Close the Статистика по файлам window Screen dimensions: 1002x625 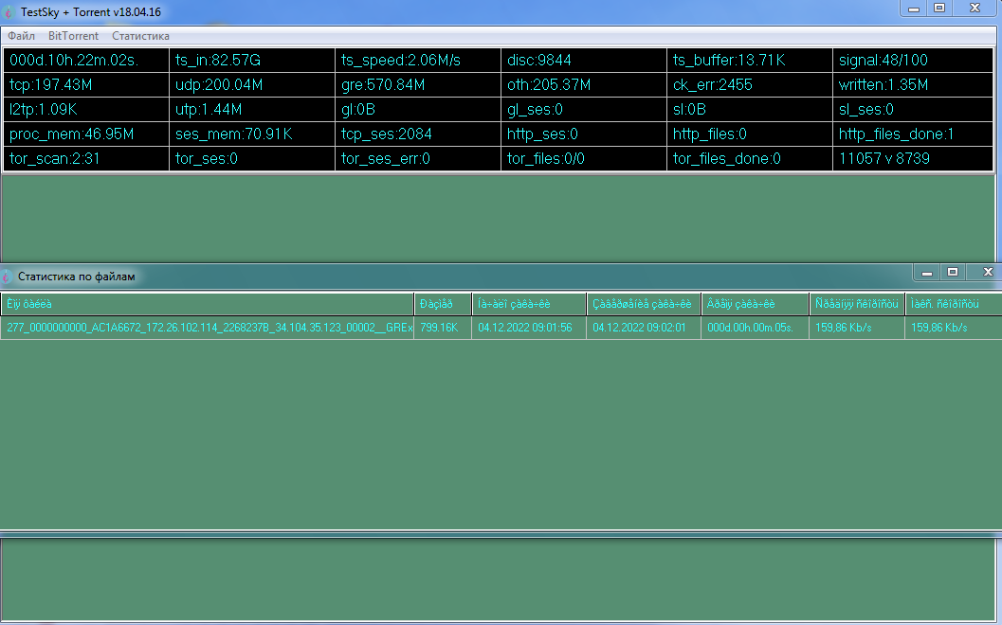click(987, 273)
